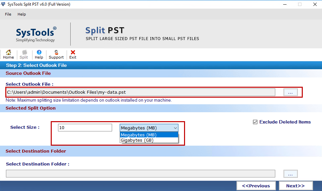Toggle Exclude Deleted Items checkbox

click(x=255, y=122)
